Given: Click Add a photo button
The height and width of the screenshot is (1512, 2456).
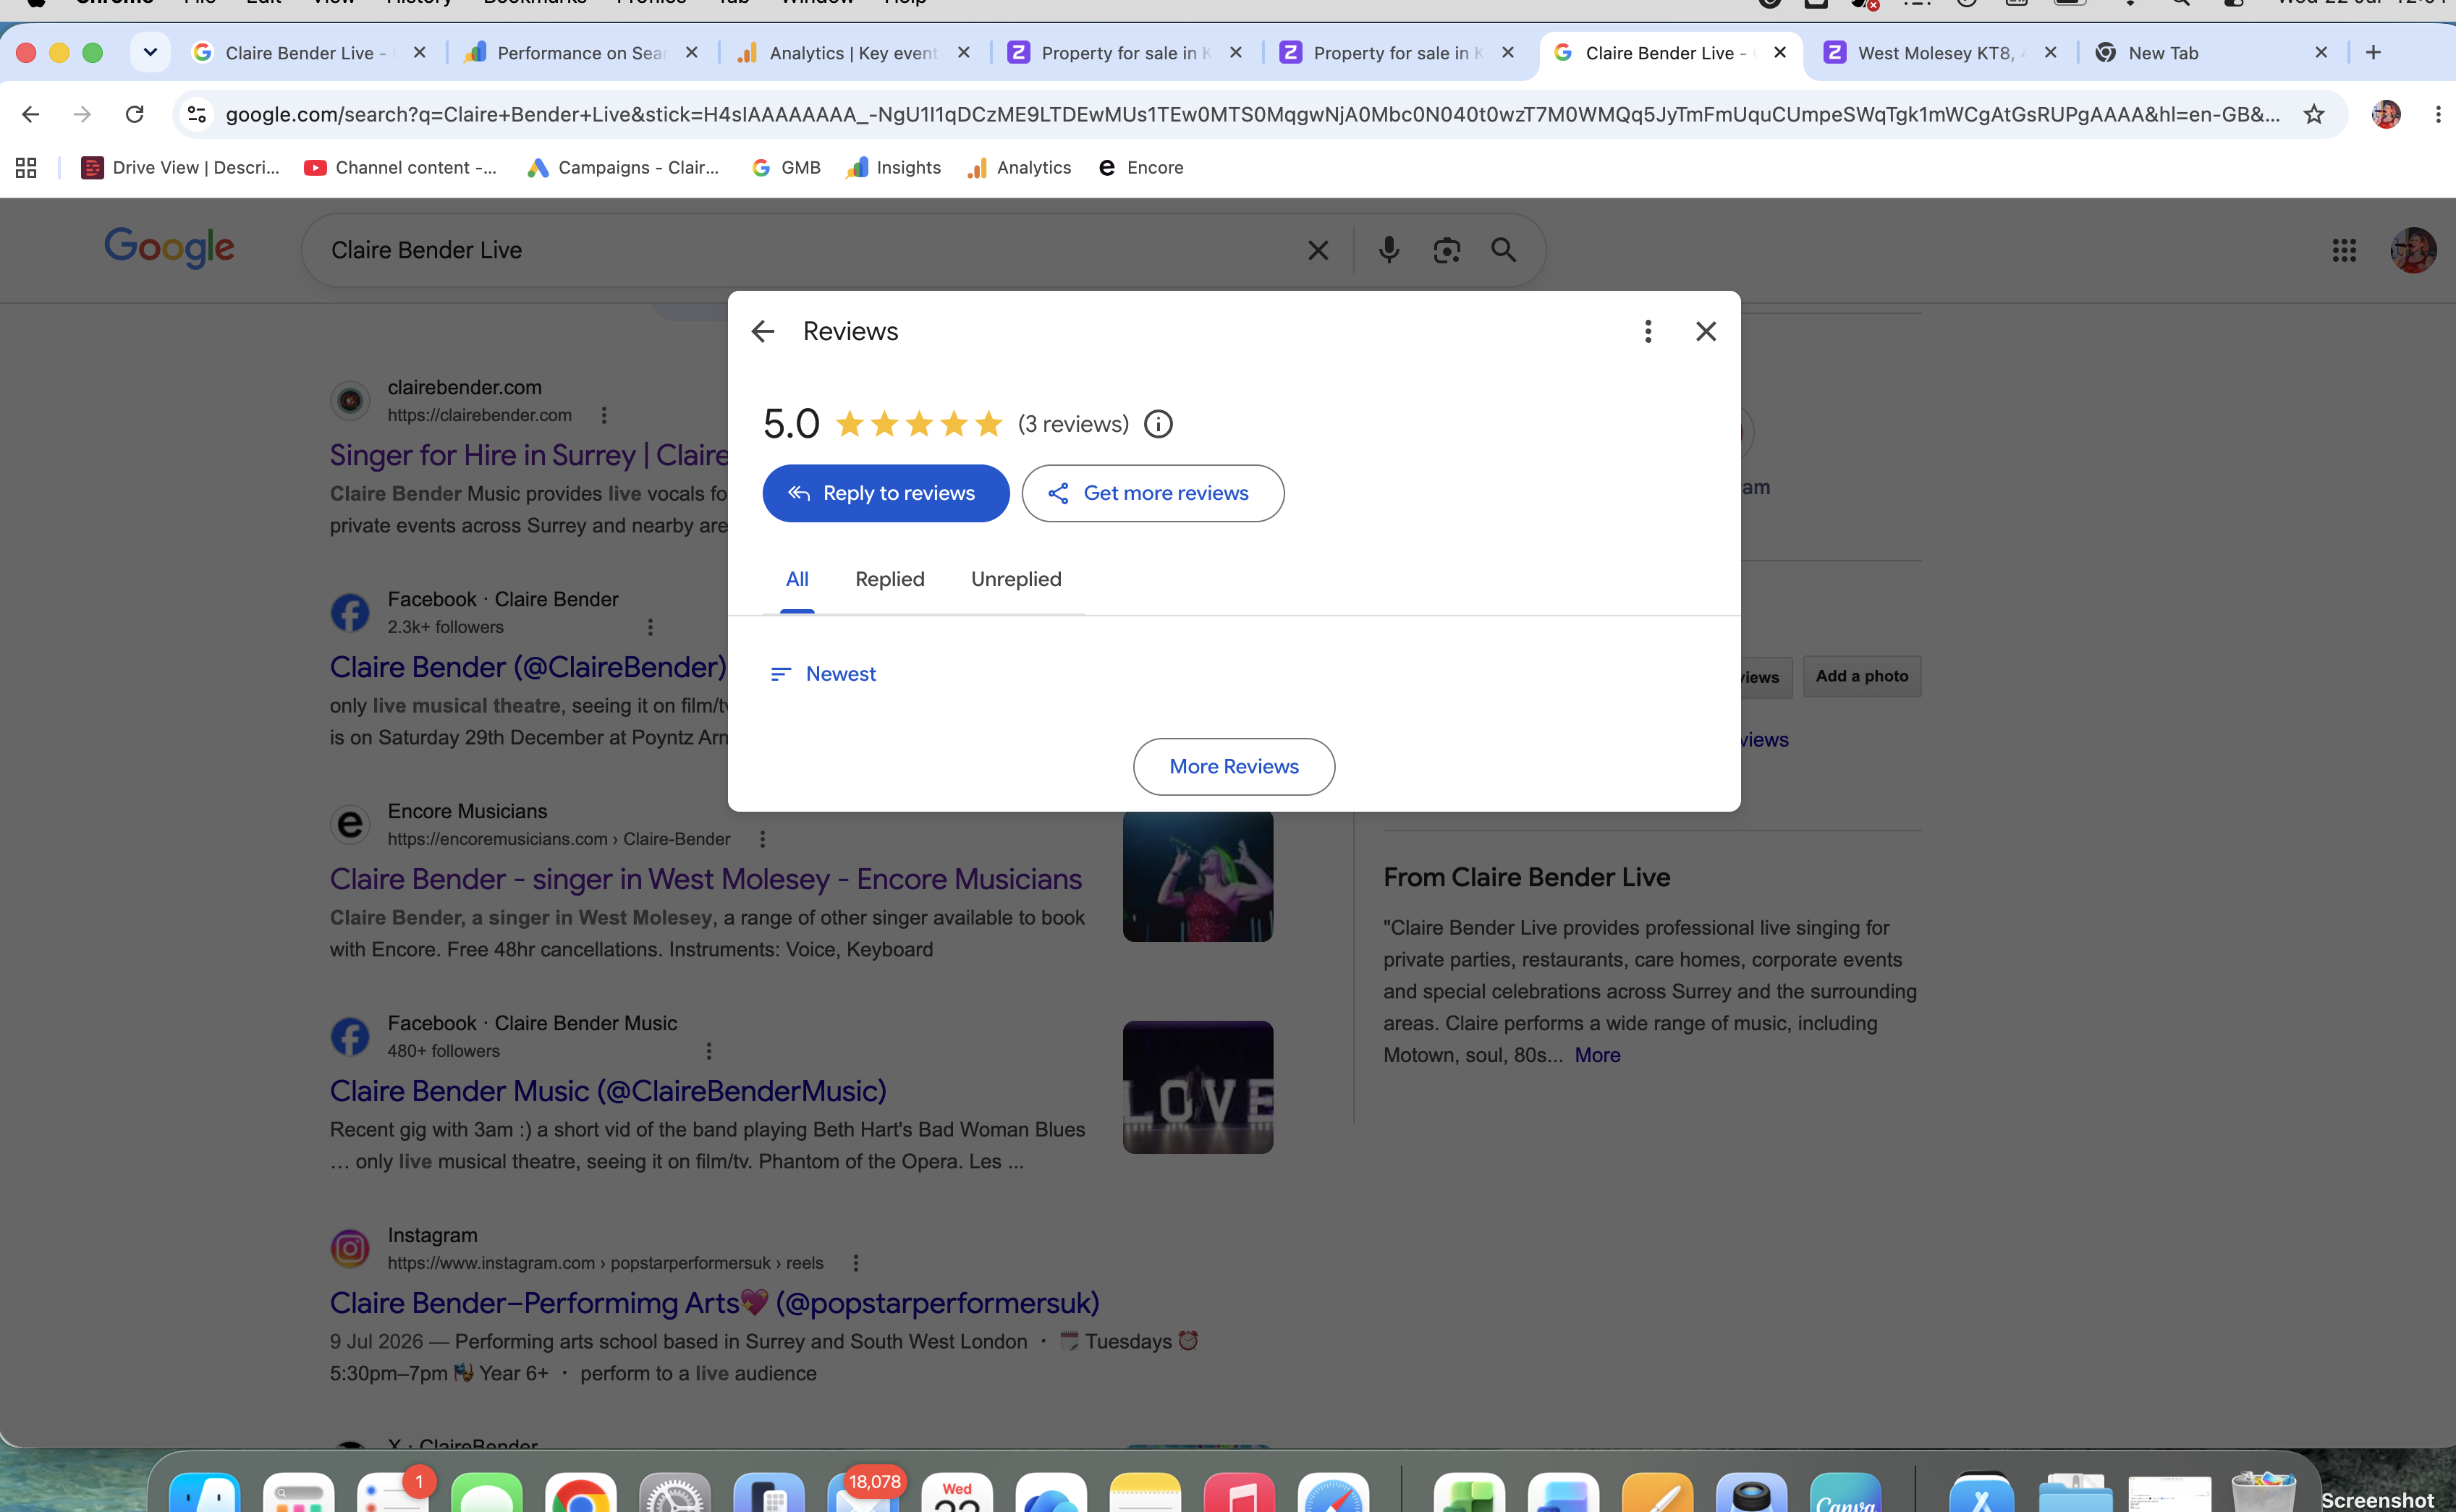Looking at the screenshot, I should coord(1862,677).
